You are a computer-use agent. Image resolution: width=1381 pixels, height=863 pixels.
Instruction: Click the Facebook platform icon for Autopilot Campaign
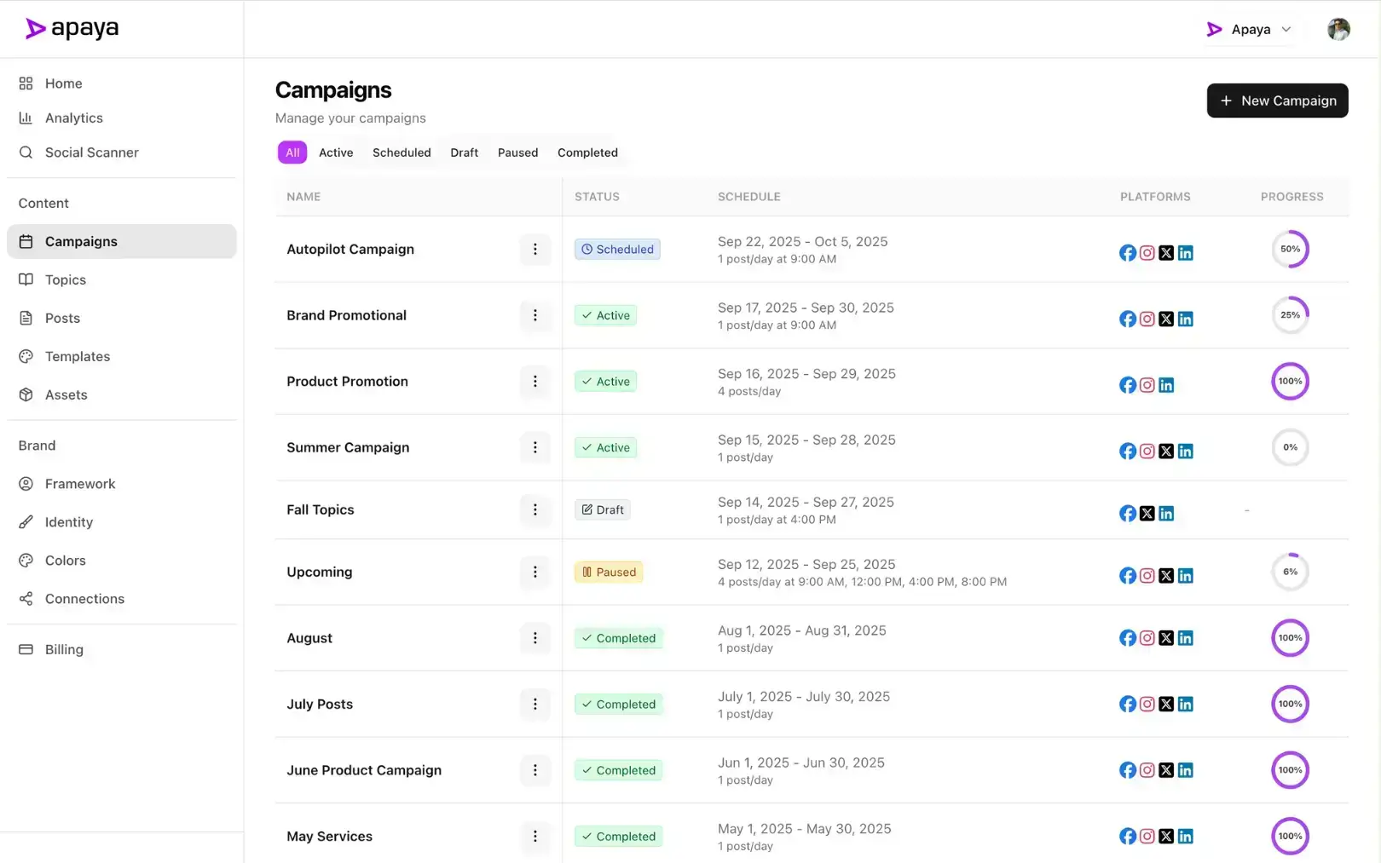coord(1127,252)
